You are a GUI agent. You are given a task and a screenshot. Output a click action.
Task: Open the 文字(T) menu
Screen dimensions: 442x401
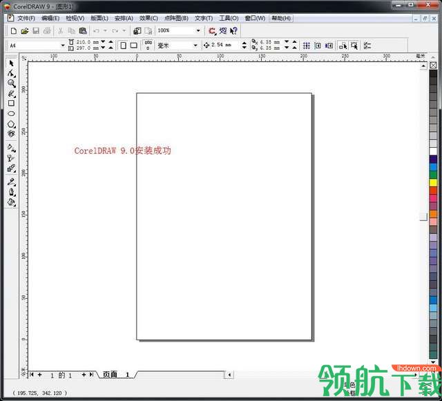[204, 19]
